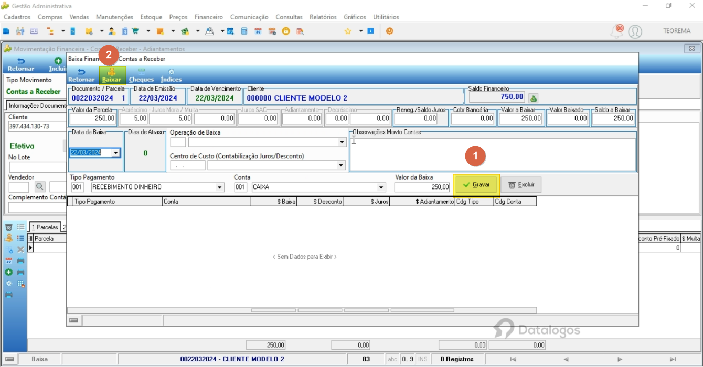The width and height of the screenshot is (703, 367).
Task: Click the Tipo Pagamento column header in the grid
Action: [x=118, y=202]
